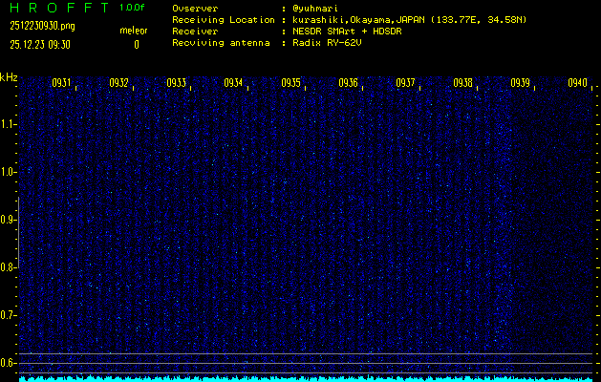
Task: Click the 0938 time marker
Action: (x=462, y=83)
